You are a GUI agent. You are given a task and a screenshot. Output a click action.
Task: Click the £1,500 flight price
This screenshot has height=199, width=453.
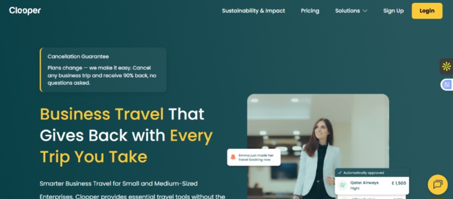point(399,183)
